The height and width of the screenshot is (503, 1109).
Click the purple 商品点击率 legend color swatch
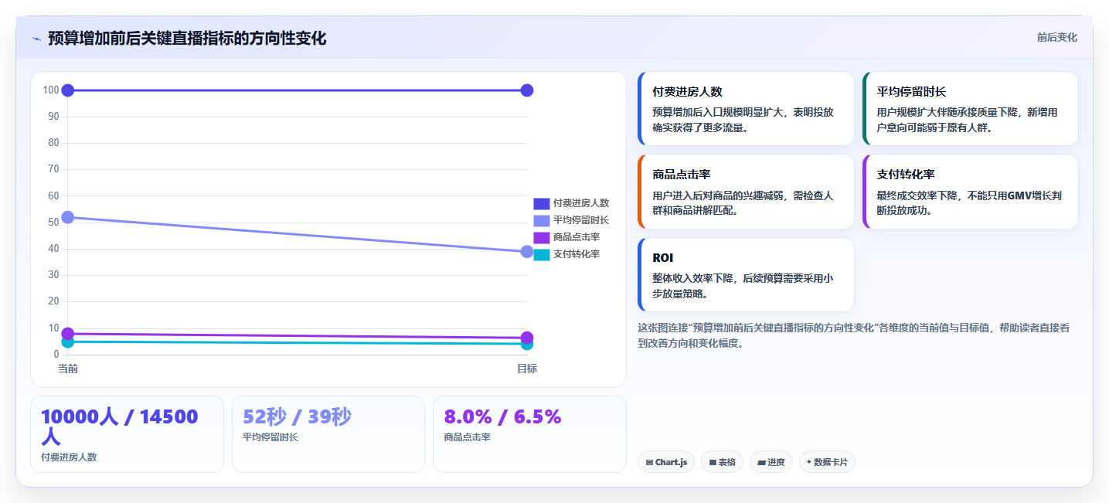[542, 237]
